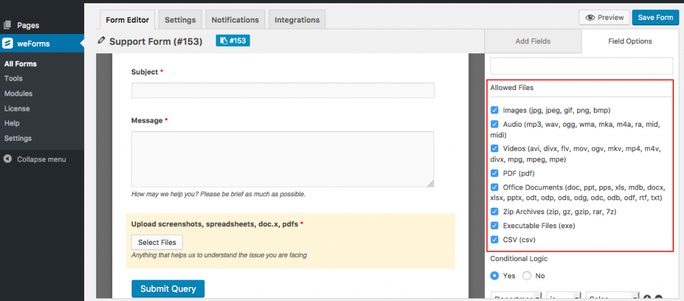Click the pencil icon beside Support Form title

tap(102, 41)
